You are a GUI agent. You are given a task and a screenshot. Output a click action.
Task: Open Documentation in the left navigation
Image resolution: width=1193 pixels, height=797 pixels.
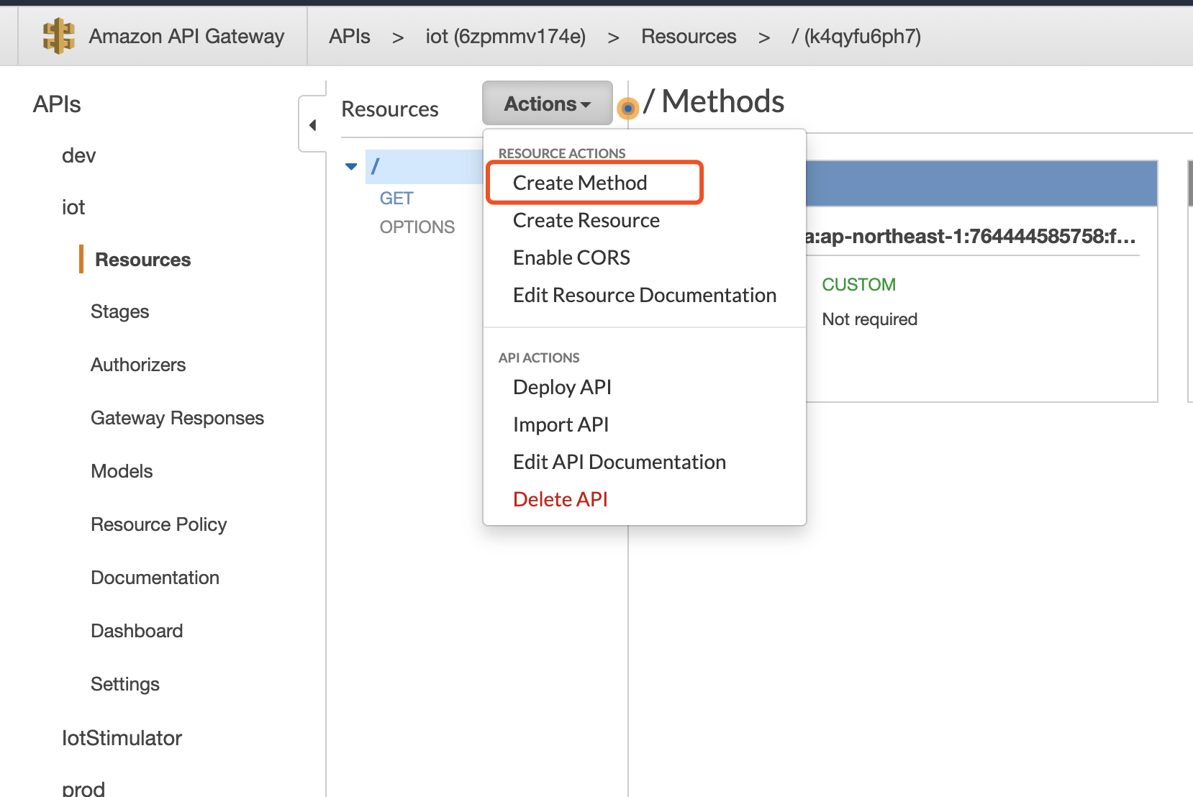155,578
